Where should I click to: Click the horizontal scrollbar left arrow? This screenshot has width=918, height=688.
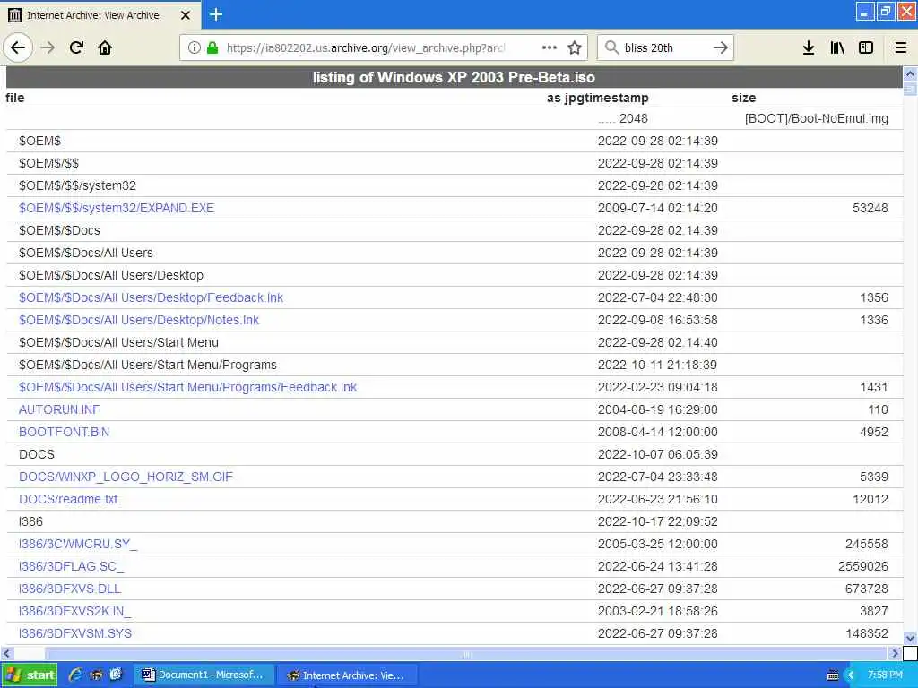[7, 653]
